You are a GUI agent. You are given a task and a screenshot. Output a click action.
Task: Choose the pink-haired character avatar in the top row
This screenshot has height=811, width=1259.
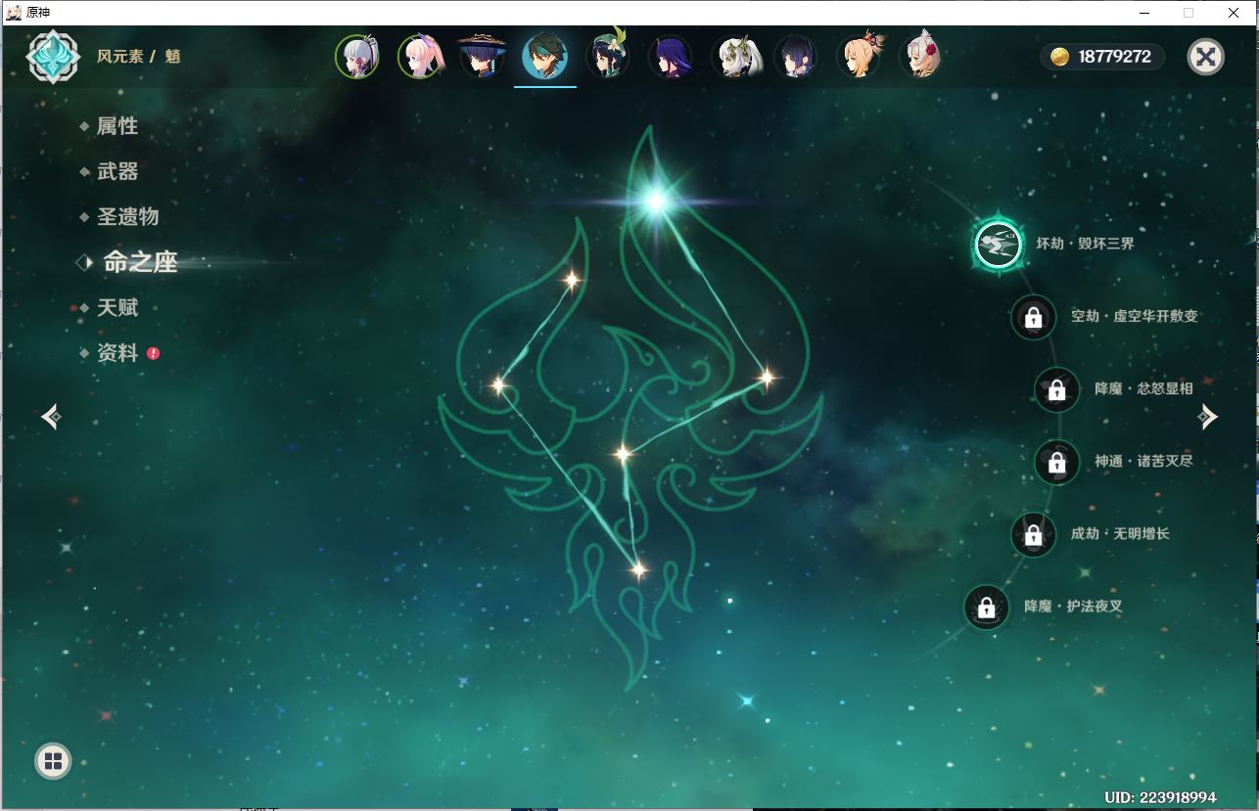420,57
